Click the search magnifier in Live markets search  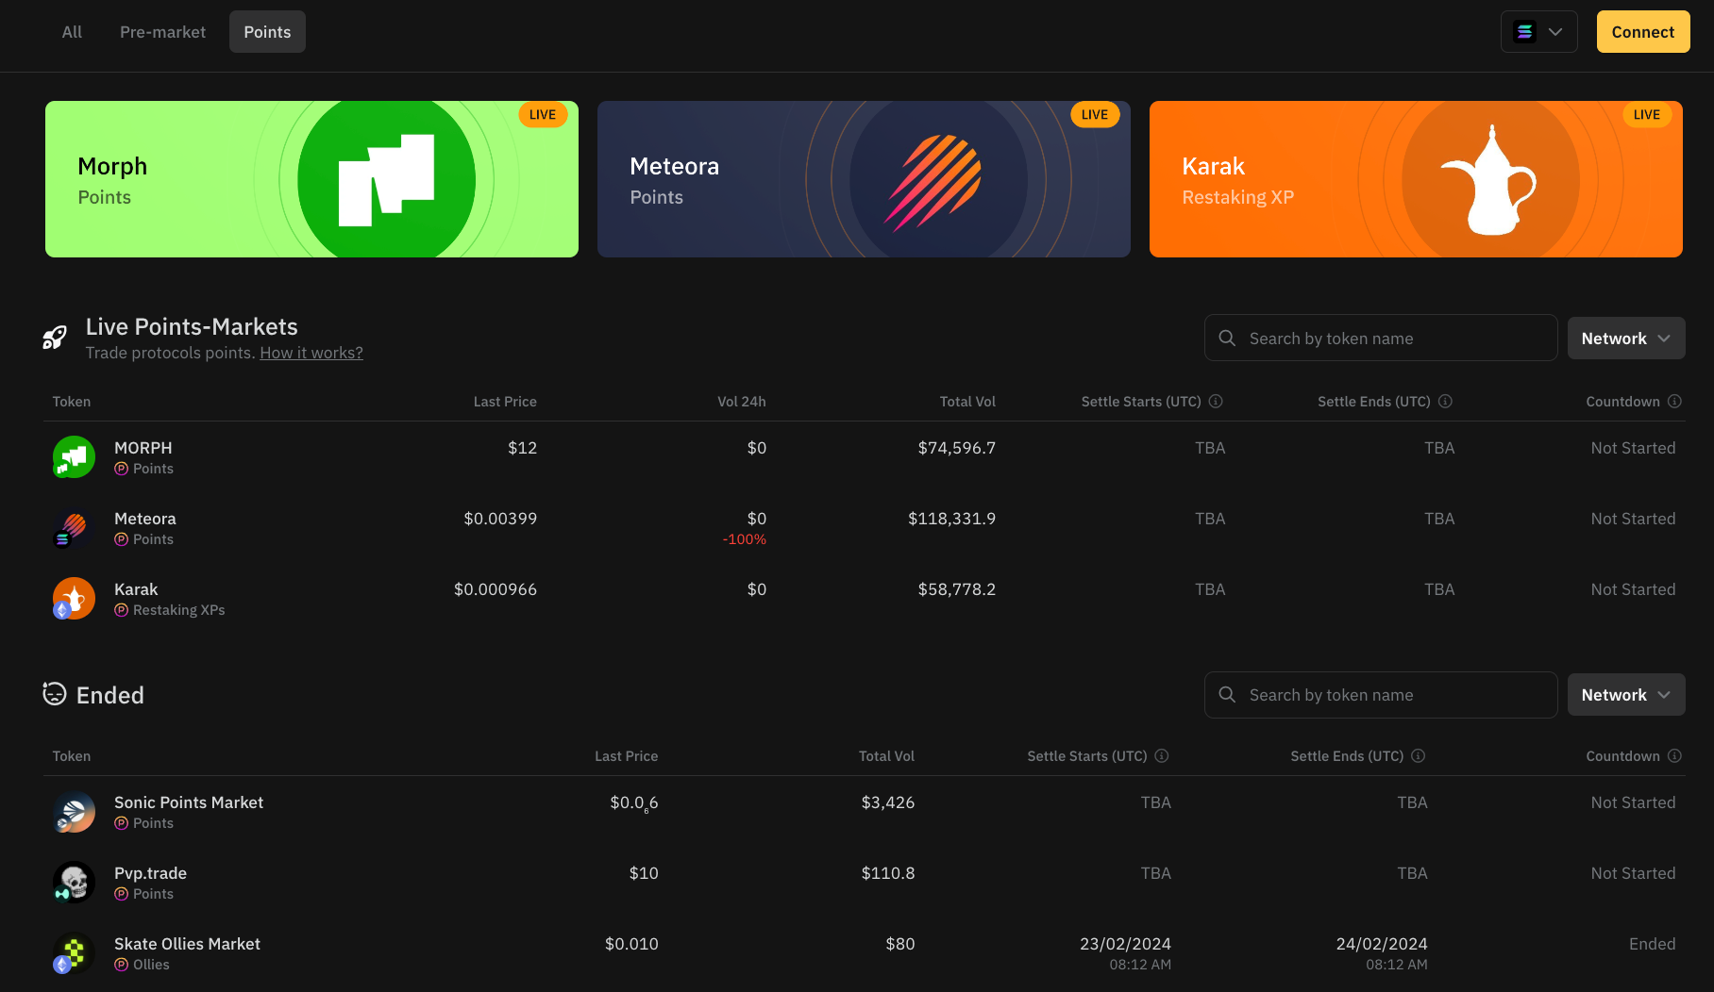point(1227,338)
